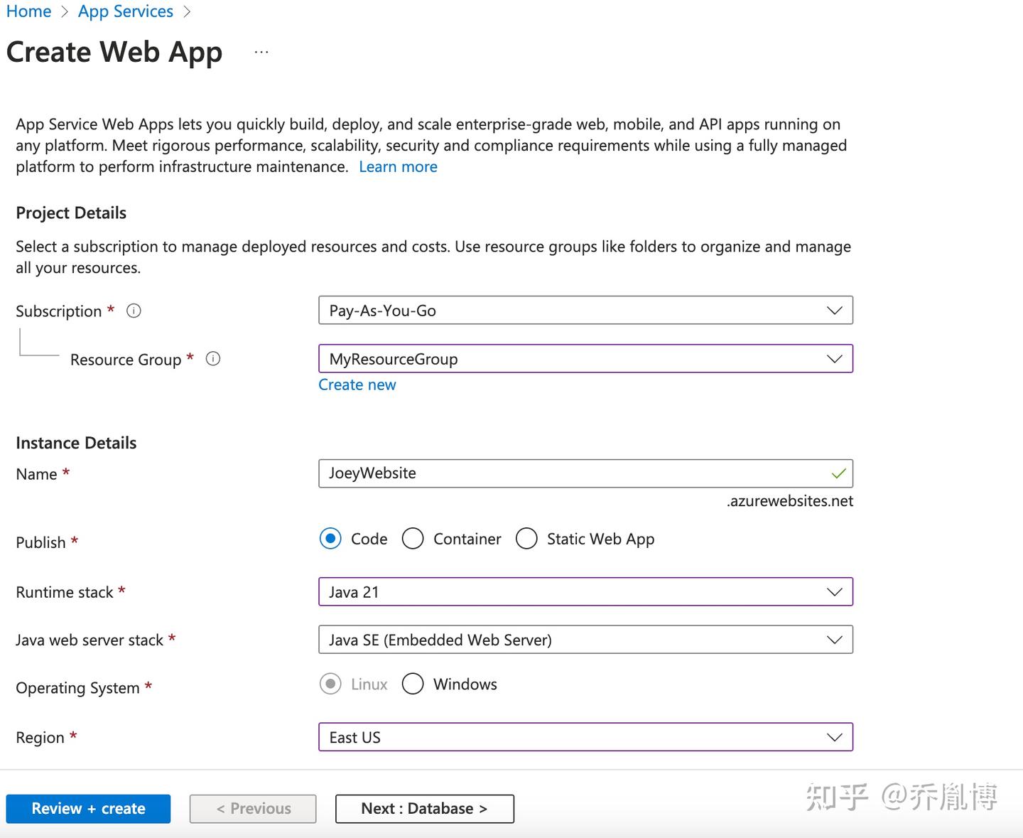
Task: Click the Name field containing JoeyWebsite
Action: 585,473
